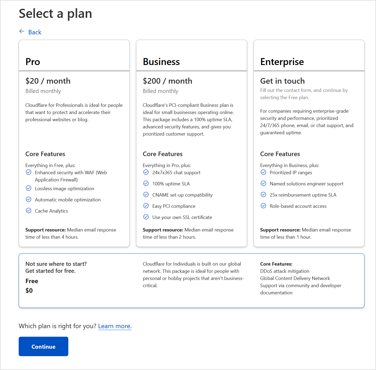Click checkmark icon beside Prioritized IP ranges

pos(263,172)
